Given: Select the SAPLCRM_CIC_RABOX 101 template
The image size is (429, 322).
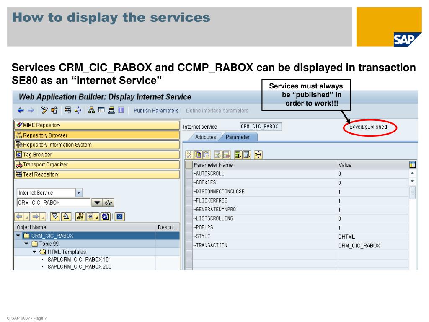Looking at the screenshot, I should click(79, 260).
